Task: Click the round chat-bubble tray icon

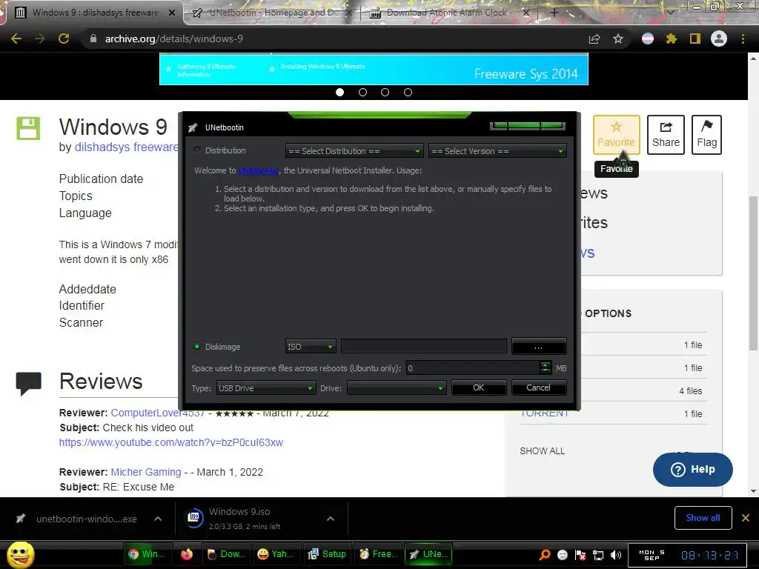Action: click(563, 555)
